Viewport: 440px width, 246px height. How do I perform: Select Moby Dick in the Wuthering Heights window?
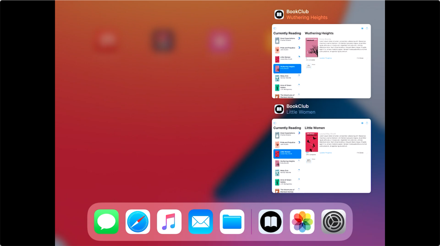pyautogui.click(x=287, y=78)
